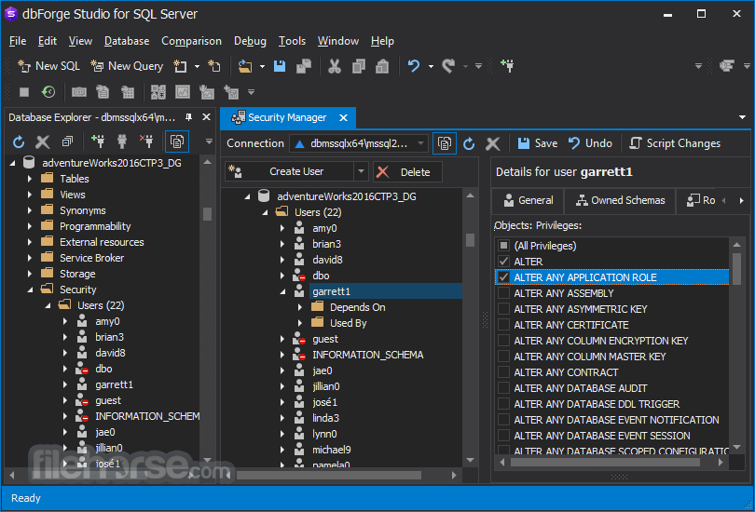Image resolution: width=755 pixels, height=512 pixels.
Task: Select the Storage folder in Database Explorer
Action: [x=77, y=274]
